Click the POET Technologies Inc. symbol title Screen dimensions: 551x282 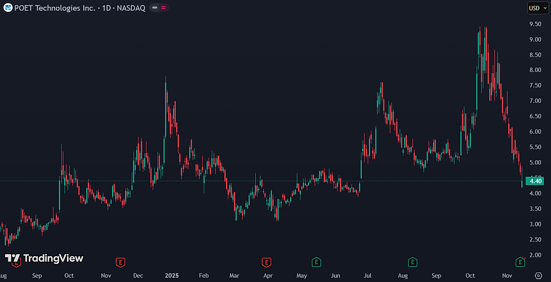[55, 8]
